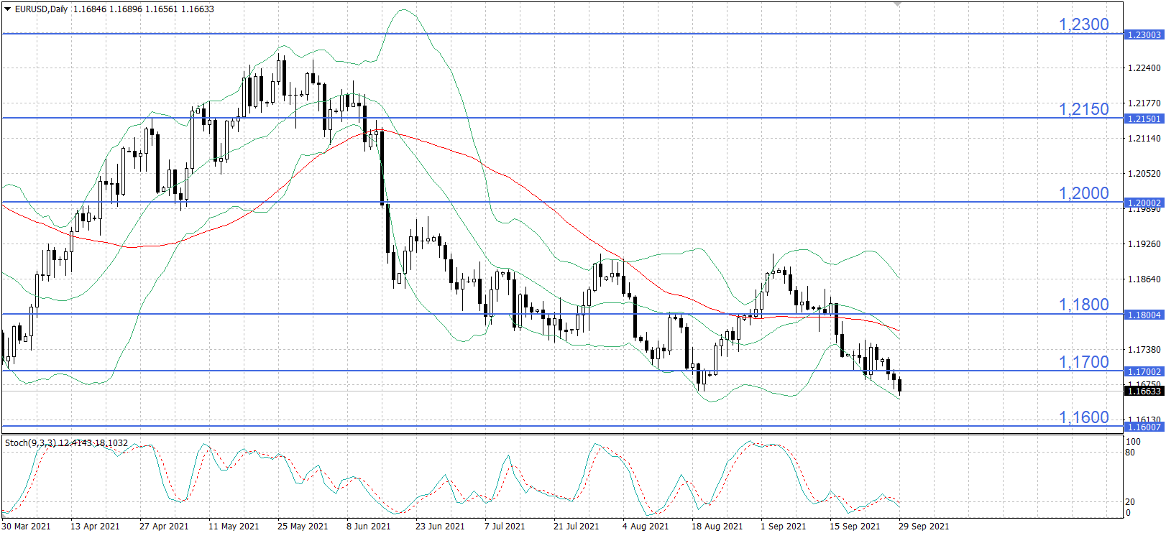Click the 8 Jun 2021 date label
1166x533 pixels.
pyautogui.click(x=369, y=526)
